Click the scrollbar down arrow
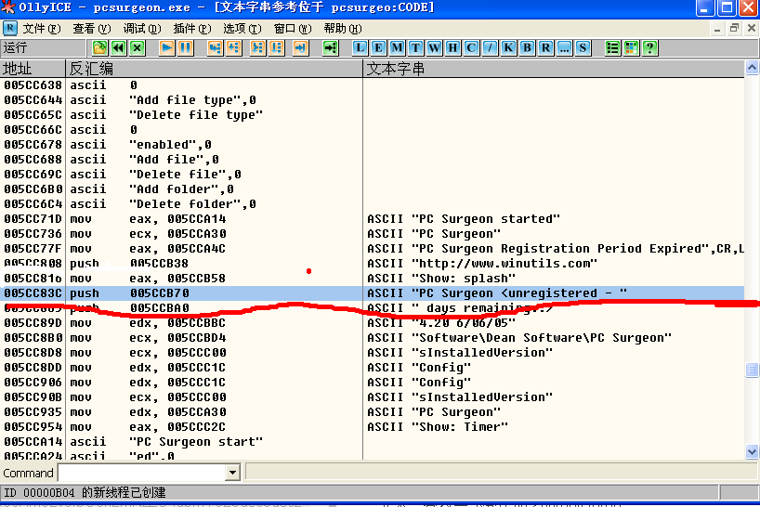The height and width of the screenshot is (507, 760). click(x=752, y=452)
